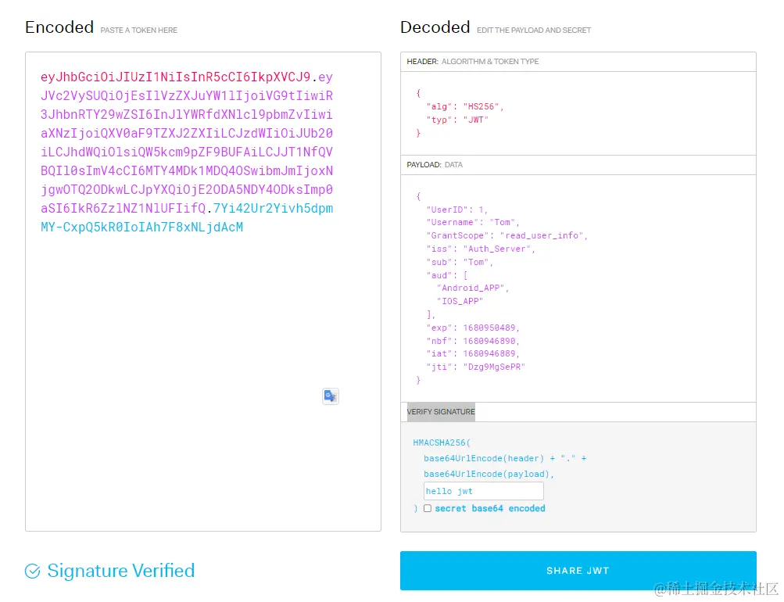Click the Signature Verified text

click(x=121, y=571)
